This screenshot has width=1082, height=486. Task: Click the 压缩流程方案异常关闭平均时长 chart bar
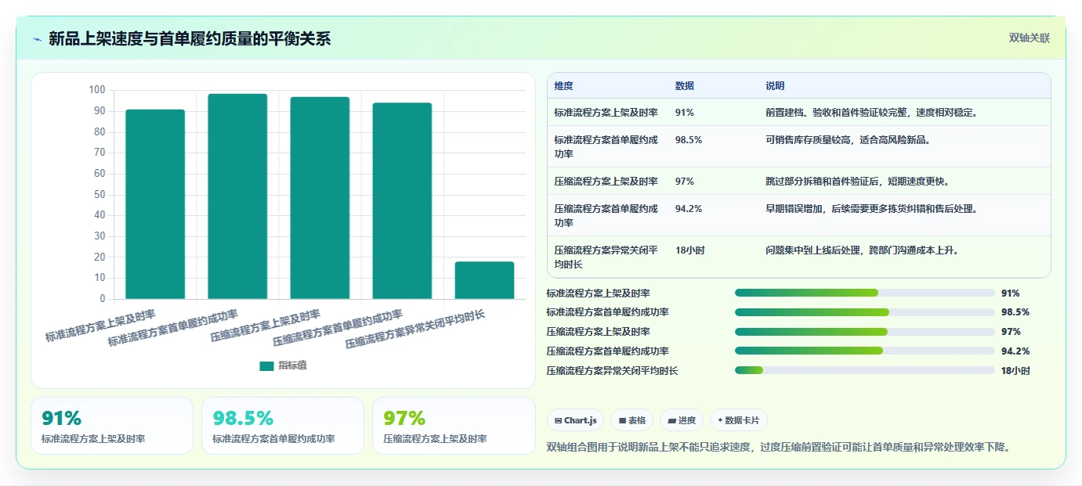(484, 280)
